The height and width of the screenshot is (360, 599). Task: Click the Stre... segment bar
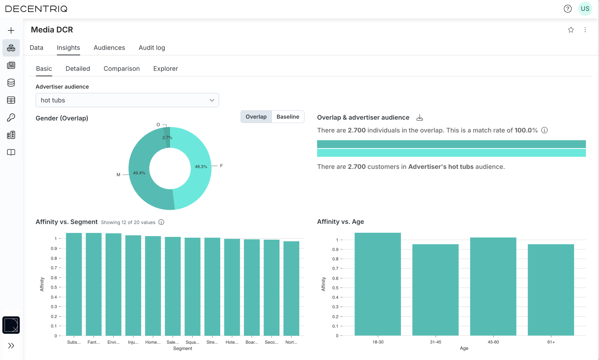[212, 287]
